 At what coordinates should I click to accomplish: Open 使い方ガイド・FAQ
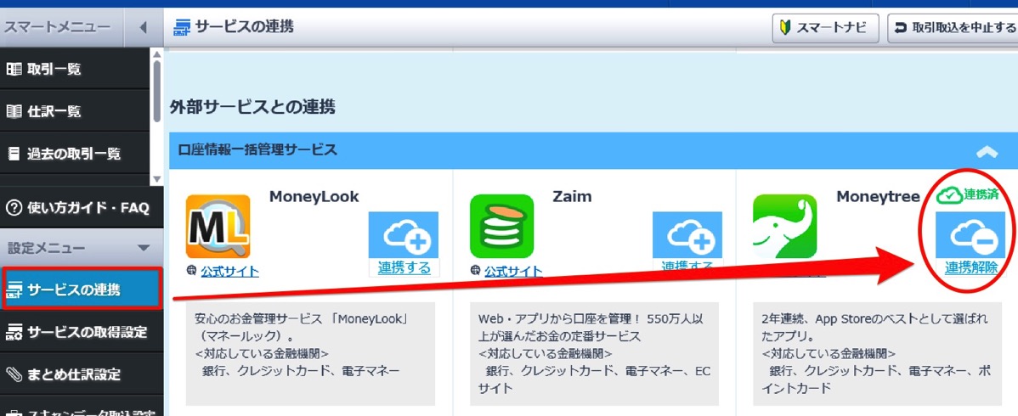(x=82, y=208)
